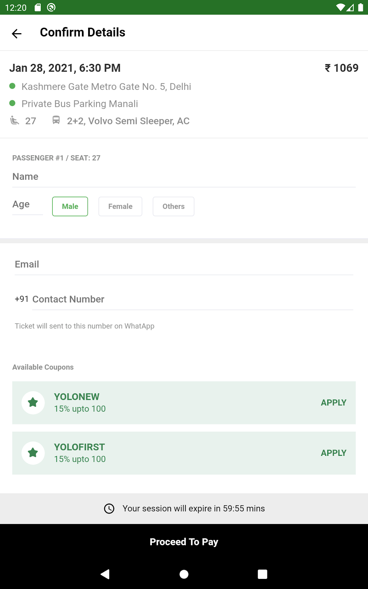Viewport: 368px width, 589px height.
Task: Focus the passenger Name field
Action: (184, 177)
